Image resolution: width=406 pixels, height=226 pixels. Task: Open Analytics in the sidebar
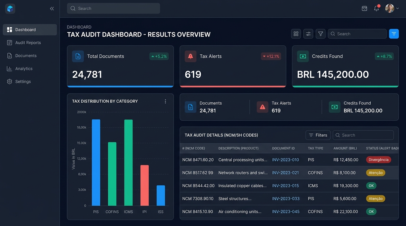pyautogui.click(x=30, y=69)
